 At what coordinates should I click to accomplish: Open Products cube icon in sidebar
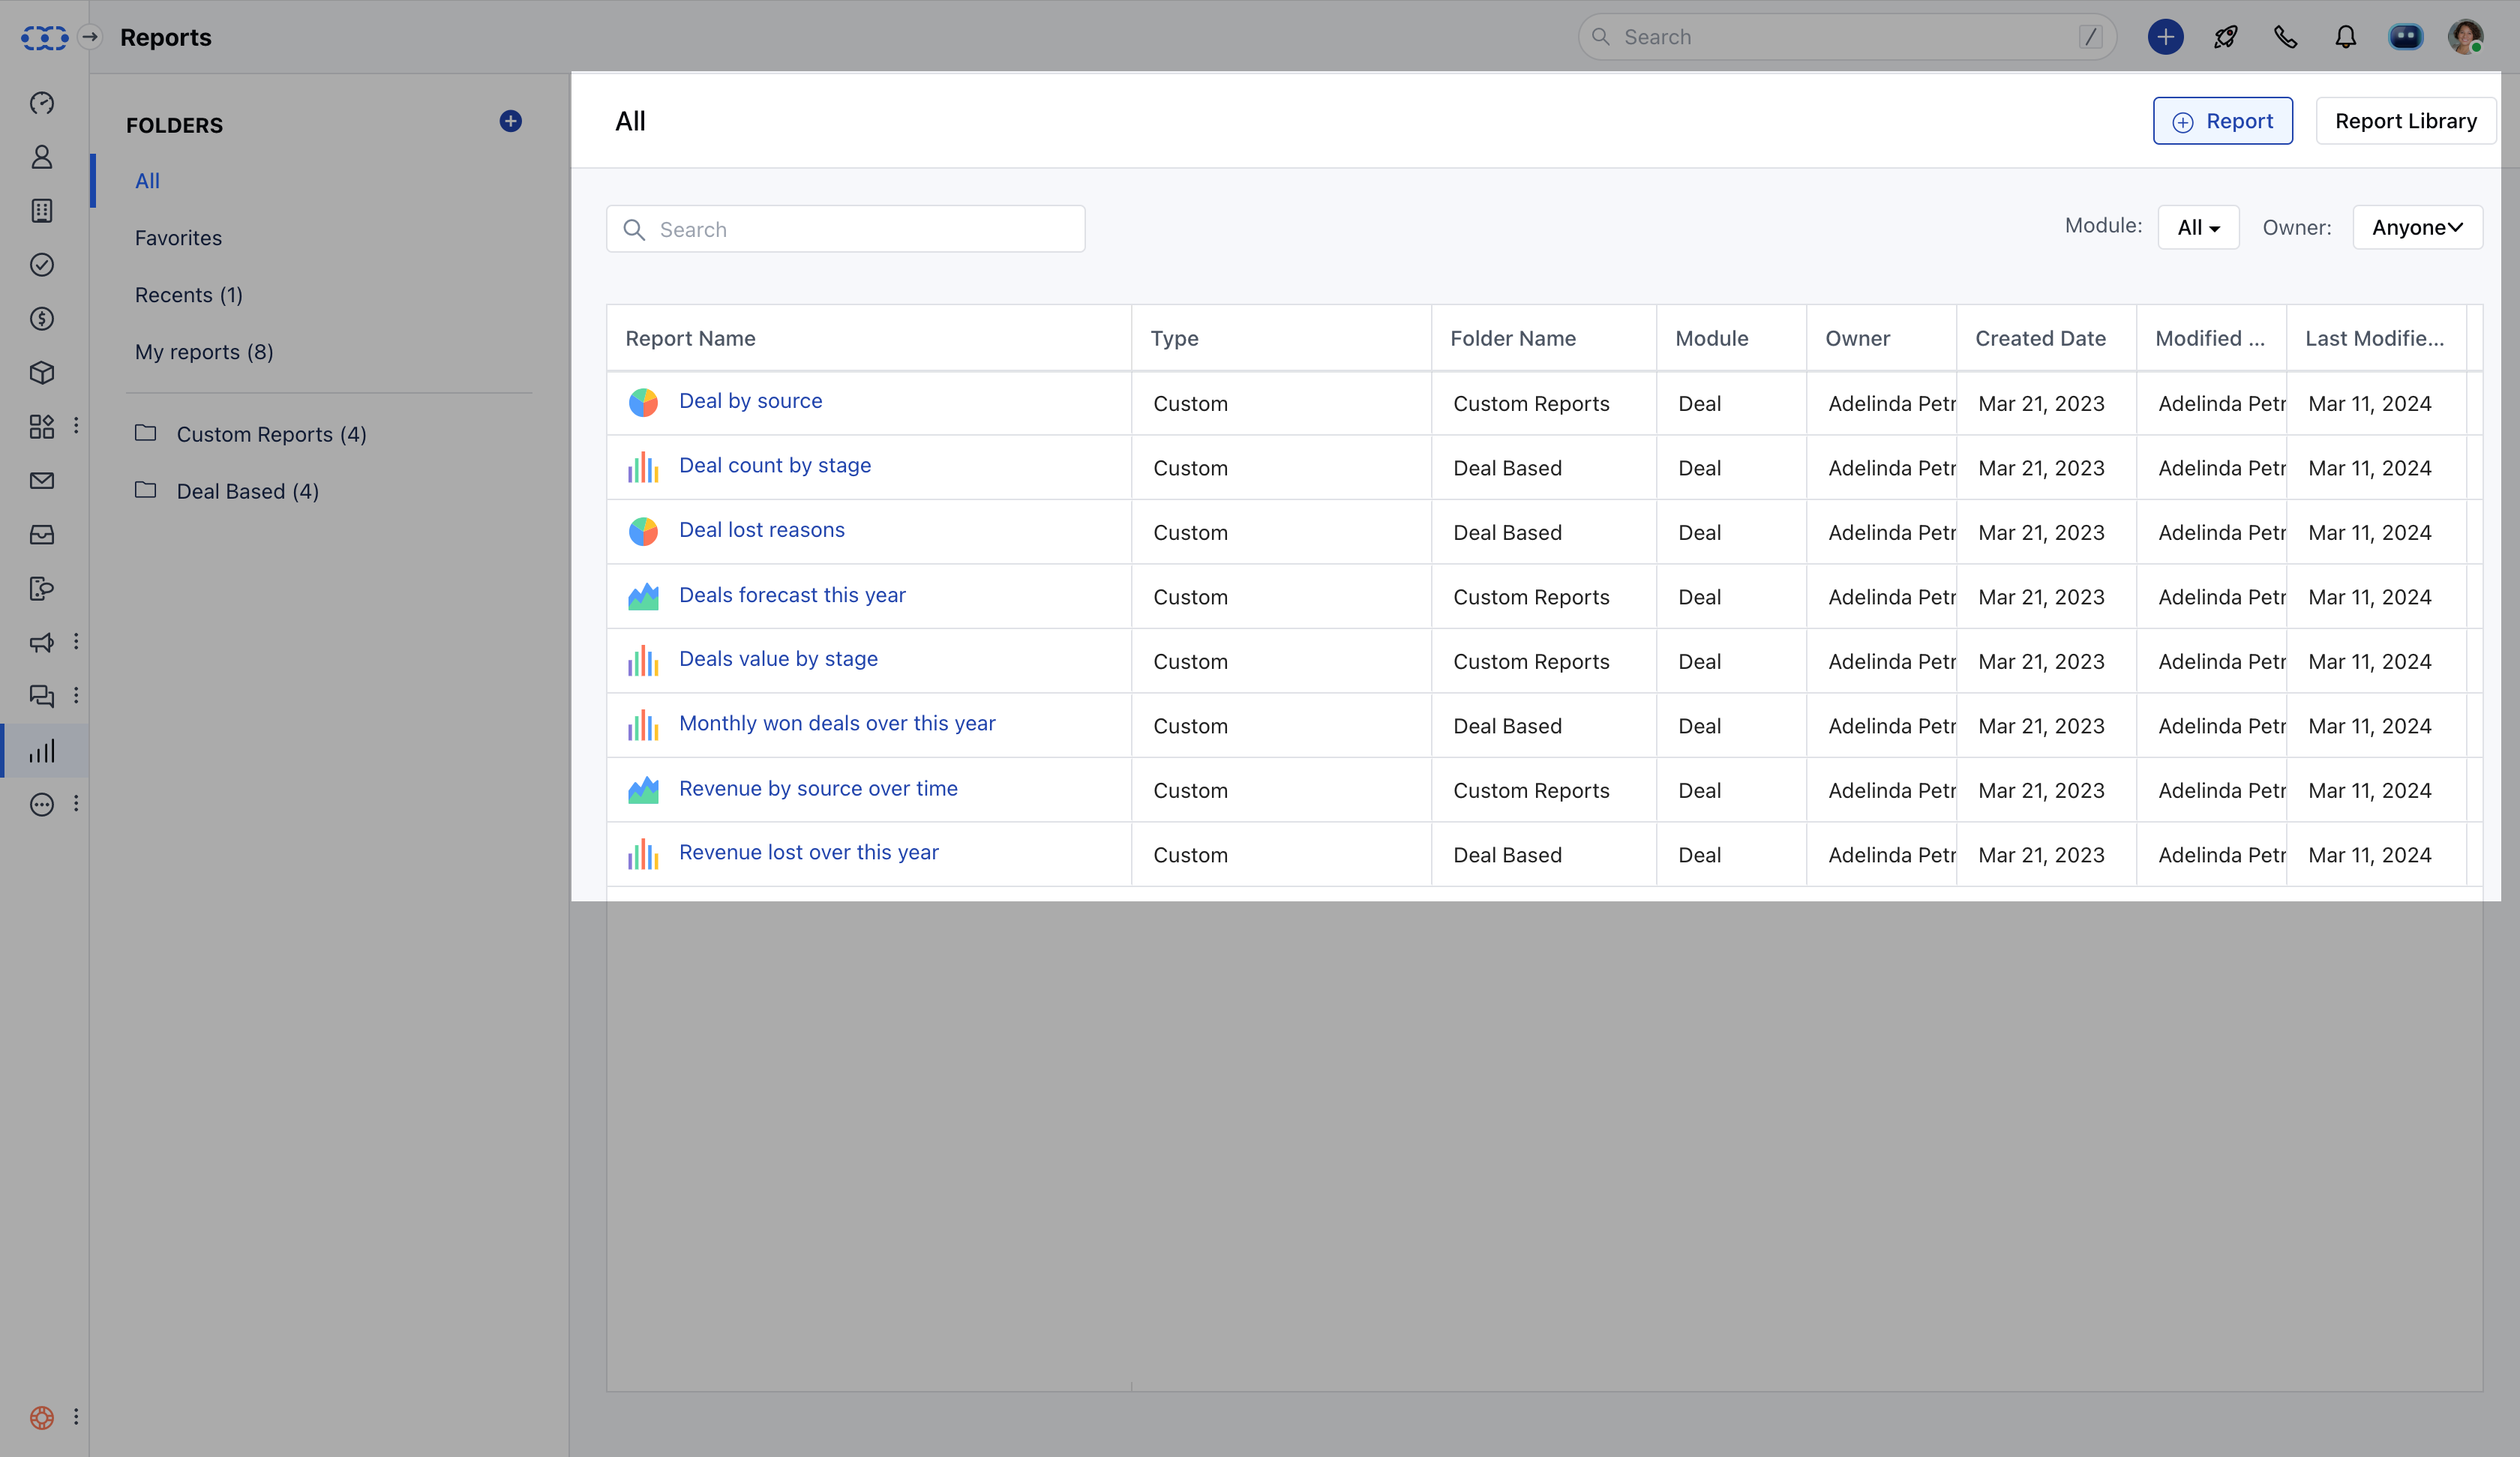(x=42, y=373)
